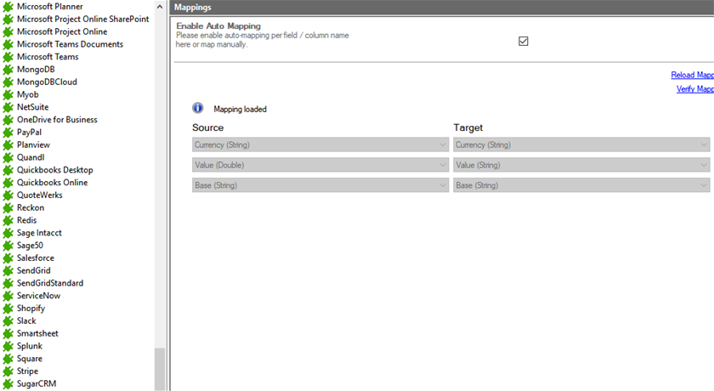Click the Shopify connector icon
Viewport: 714px width, 391px height.
click(8, 309)
